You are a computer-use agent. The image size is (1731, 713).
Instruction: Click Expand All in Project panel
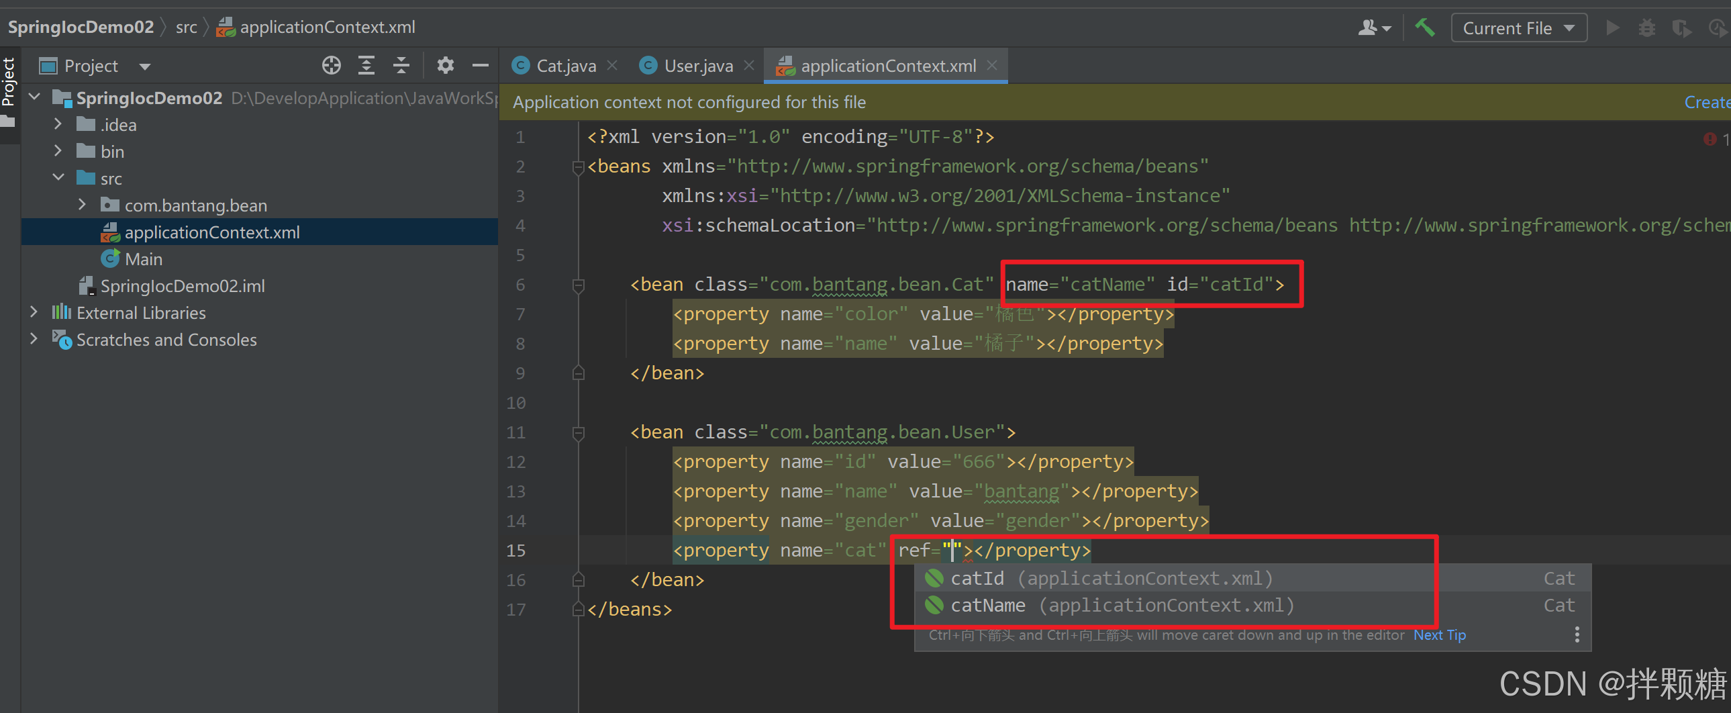(x=366, y=65)
